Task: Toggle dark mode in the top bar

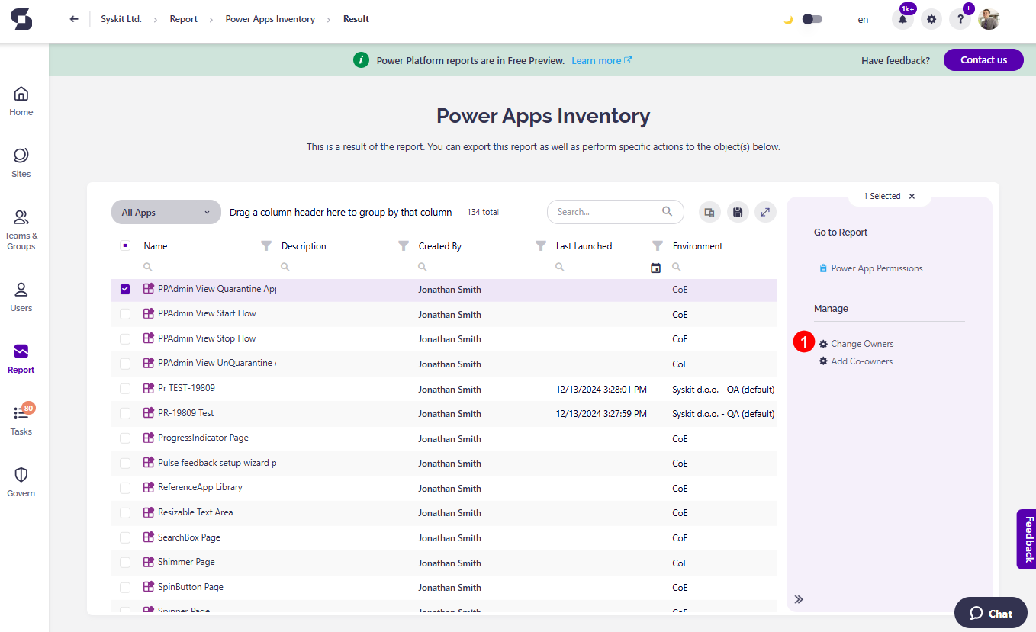Action: tap(812, 18)
